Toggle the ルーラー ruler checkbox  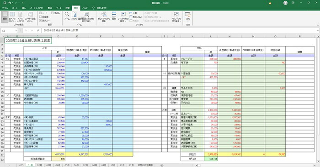40,13
